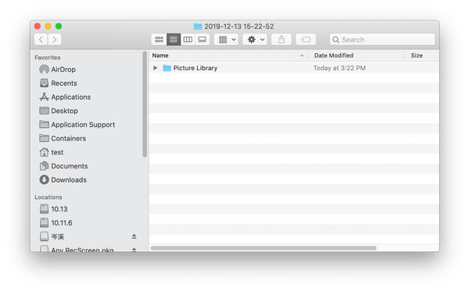Click the Search field
Screen dimensions: 469x291
point(382,39)
